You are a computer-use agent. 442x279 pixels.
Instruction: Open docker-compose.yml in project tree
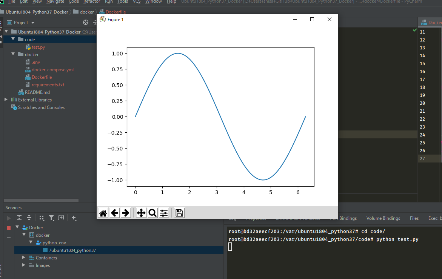coord(52,69)
